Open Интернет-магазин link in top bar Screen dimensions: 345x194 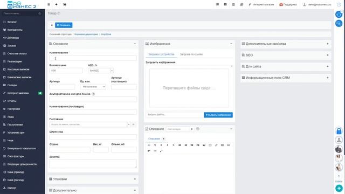261,4
